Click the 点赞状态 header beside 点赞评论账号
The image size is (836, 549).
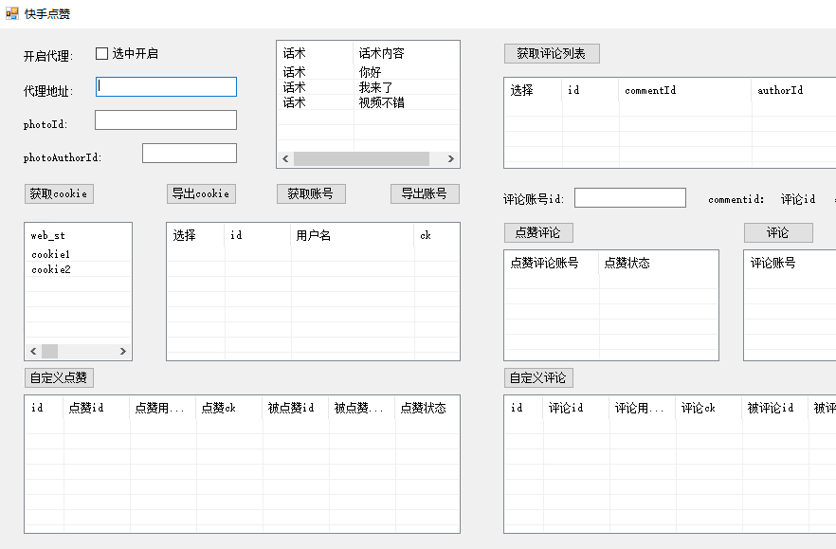pyautogui.click(x=659, y=263)
